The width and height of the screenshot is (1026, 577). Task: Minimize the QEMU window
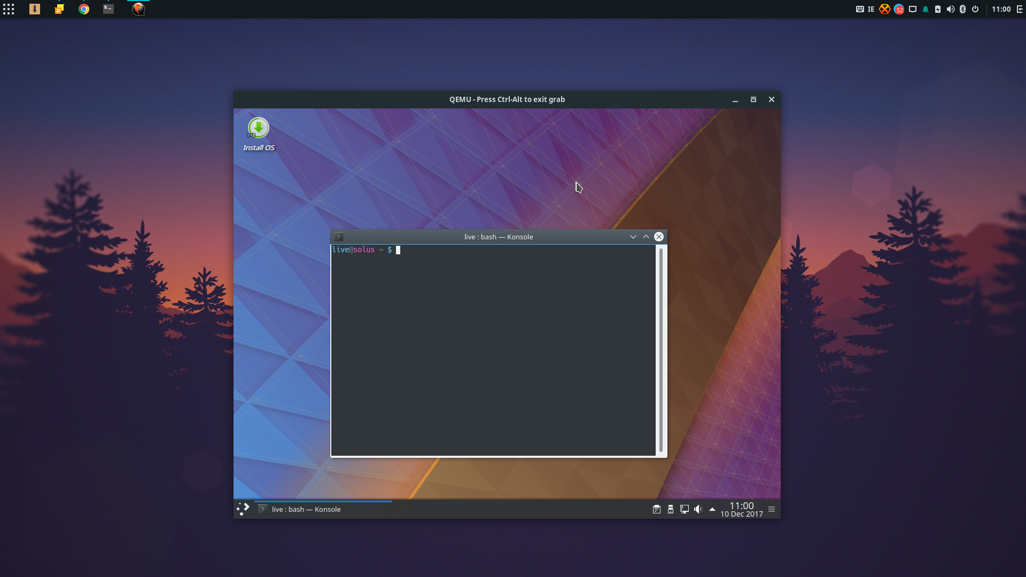[x=735, y=100]
